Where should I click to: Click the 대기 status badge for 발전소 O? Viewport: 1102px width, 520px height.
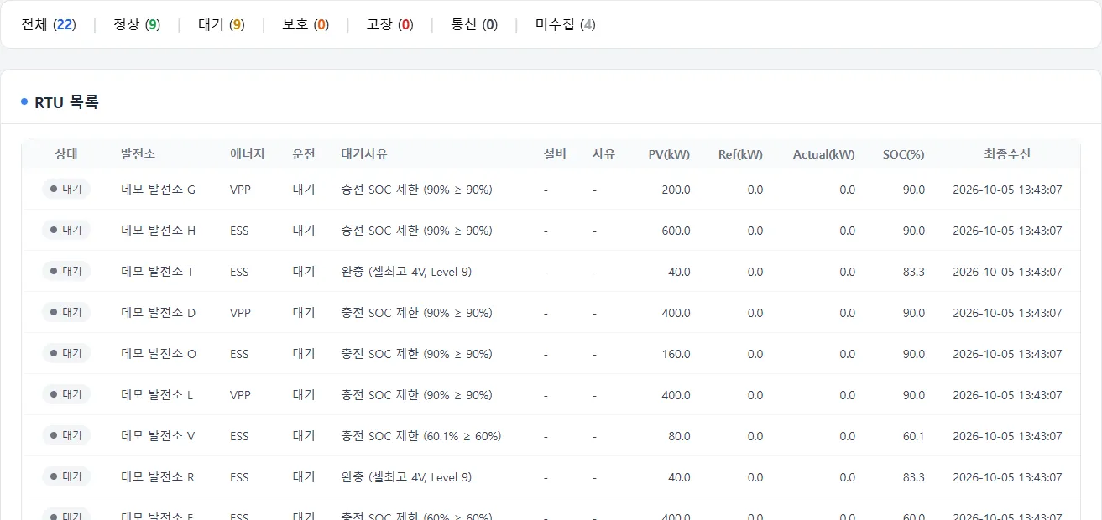[x=66, y=353]
